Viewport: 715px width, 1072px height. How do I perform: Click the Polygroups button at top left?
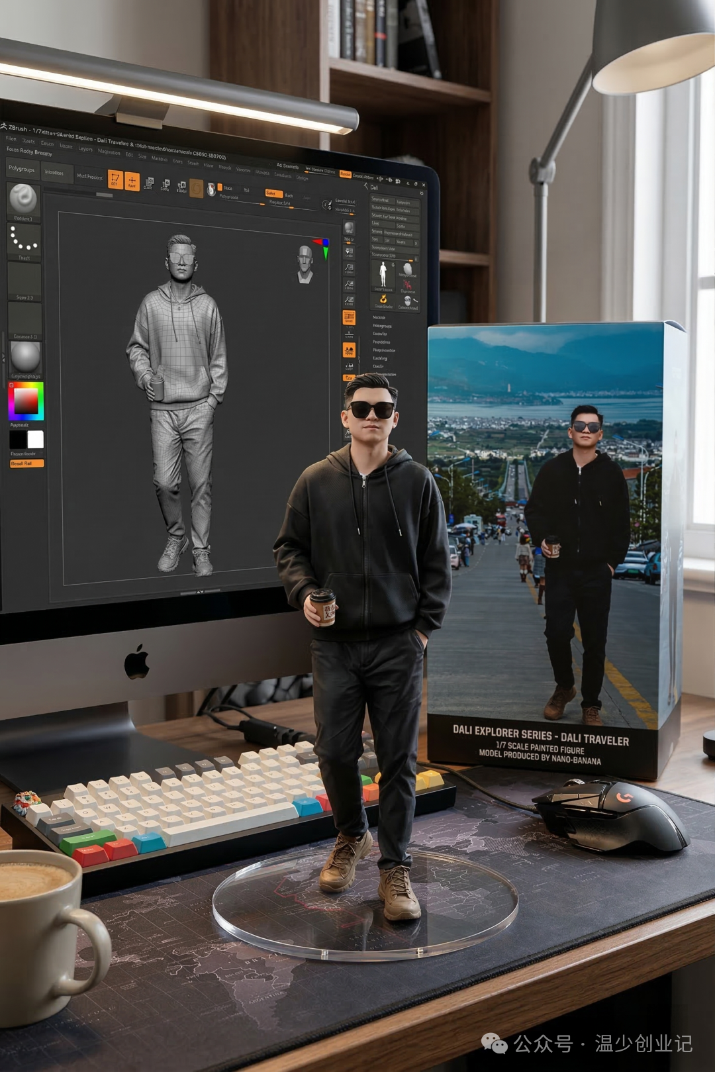point(22,169)
